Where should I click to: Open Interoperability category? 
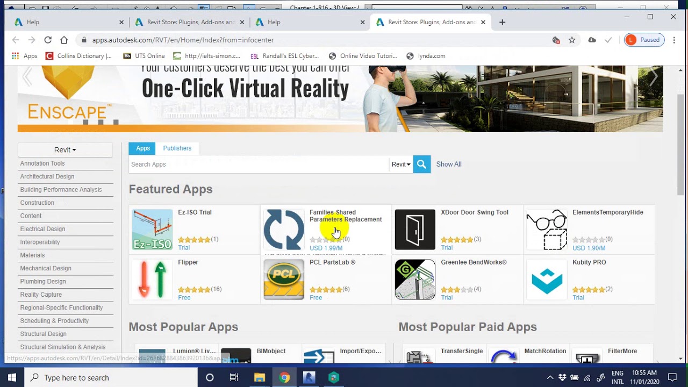(40, 242)
